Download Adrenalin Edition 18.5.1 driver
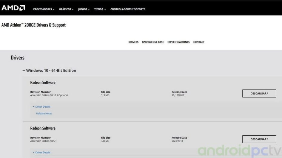Viewport: 282px width, 158px height. (259, 139)
